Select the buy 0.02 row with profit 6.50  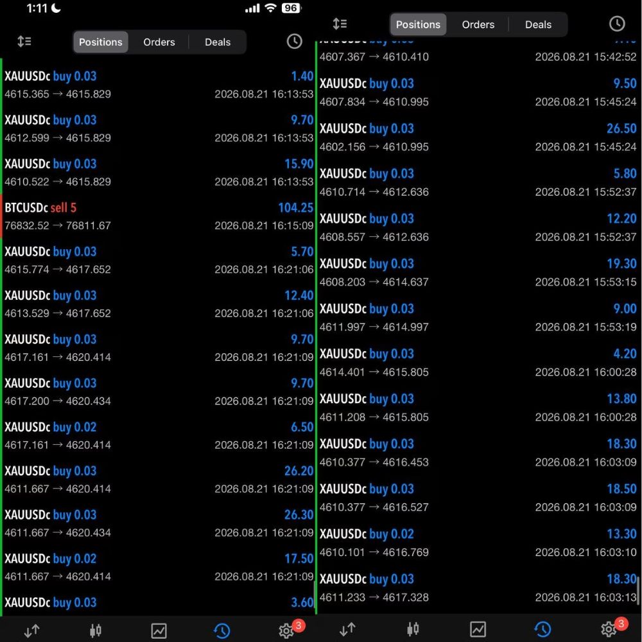[158, 435]
